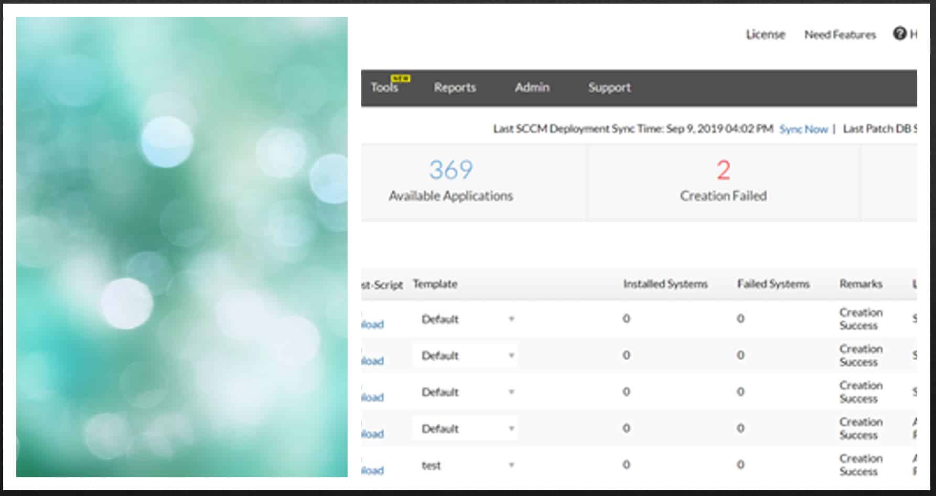Click the teal bokeh image on the left
The height and width of the screenshot is (496, 936).
click(x=181, y=246)
